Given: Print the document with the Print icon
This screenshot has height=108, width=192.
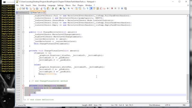Looking at the screenshot, I should (x=37, y=8).
